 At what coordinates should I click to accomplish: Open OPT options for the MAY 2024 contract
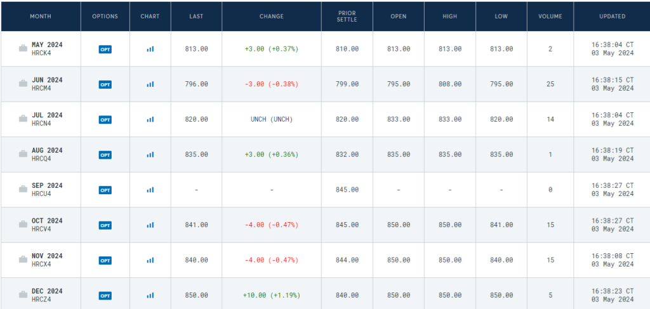tap(105, 49)
